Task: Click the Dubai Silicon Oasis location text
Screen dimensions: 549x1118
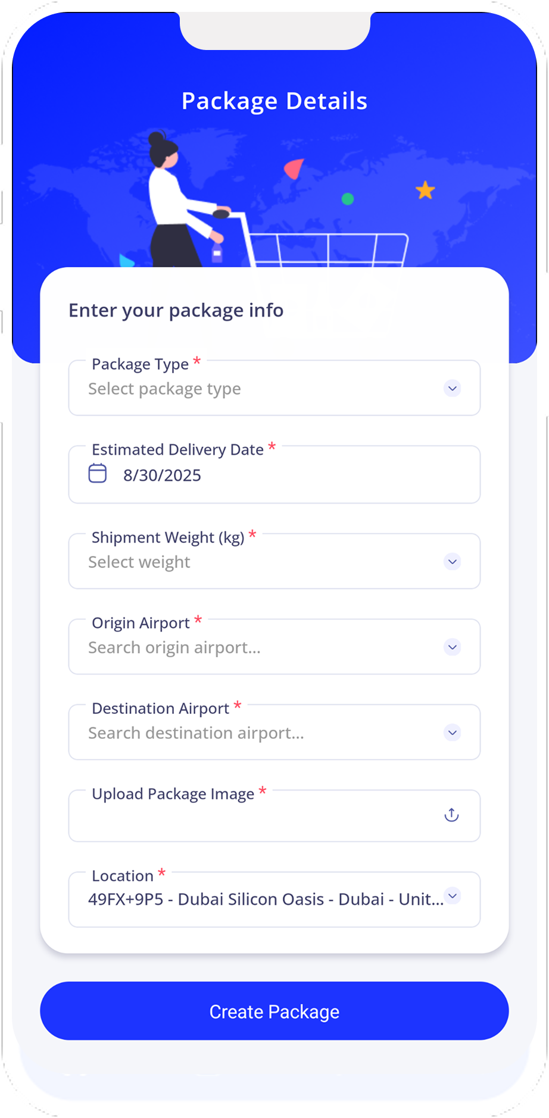Action: coord(266,900)
